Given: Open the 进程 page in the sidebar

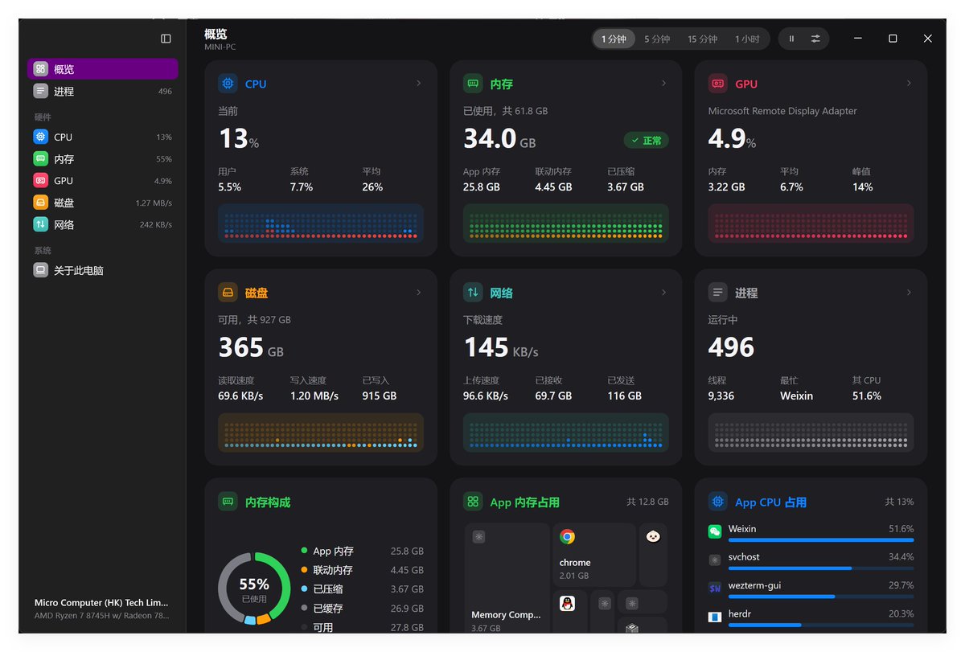Looking at the screenshot, I should 103,92.
